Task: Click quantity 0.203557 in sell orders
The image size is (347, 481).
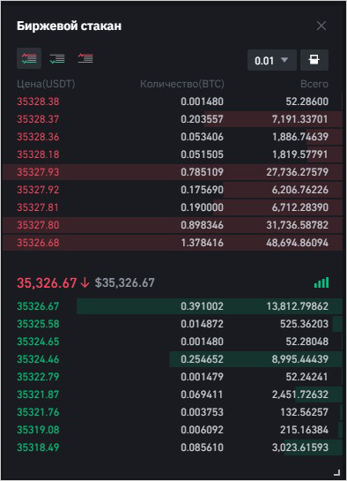Action: point(202,119)
